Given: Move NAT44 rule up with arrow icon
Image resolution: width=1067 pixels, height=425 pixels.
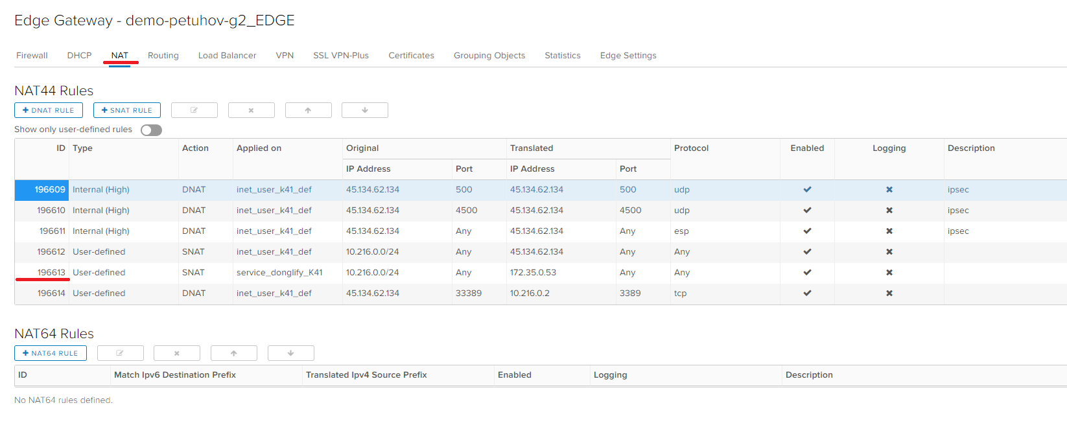Looking at the screenshot, I should [x=308, y=110].
